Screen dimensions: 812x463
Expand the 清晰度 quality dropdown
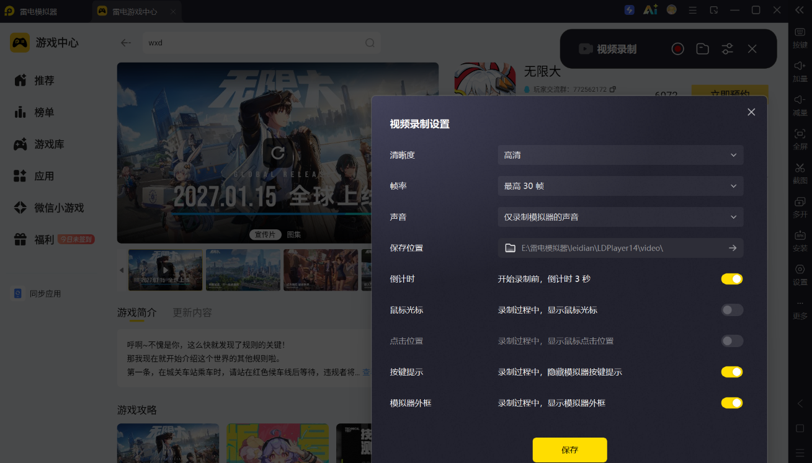pos(620,155)
